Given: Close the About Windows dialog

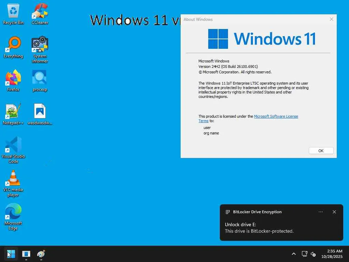Looking at the screenshot, I should (x=331, y=19).
